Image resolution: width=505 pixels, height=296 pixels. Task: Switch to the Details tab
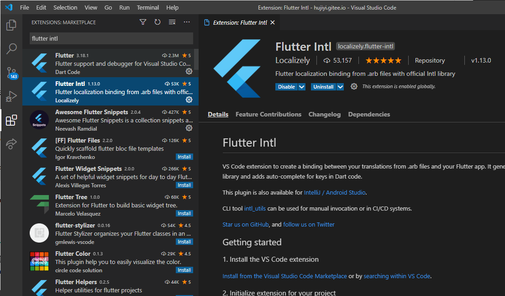(218, 114)
